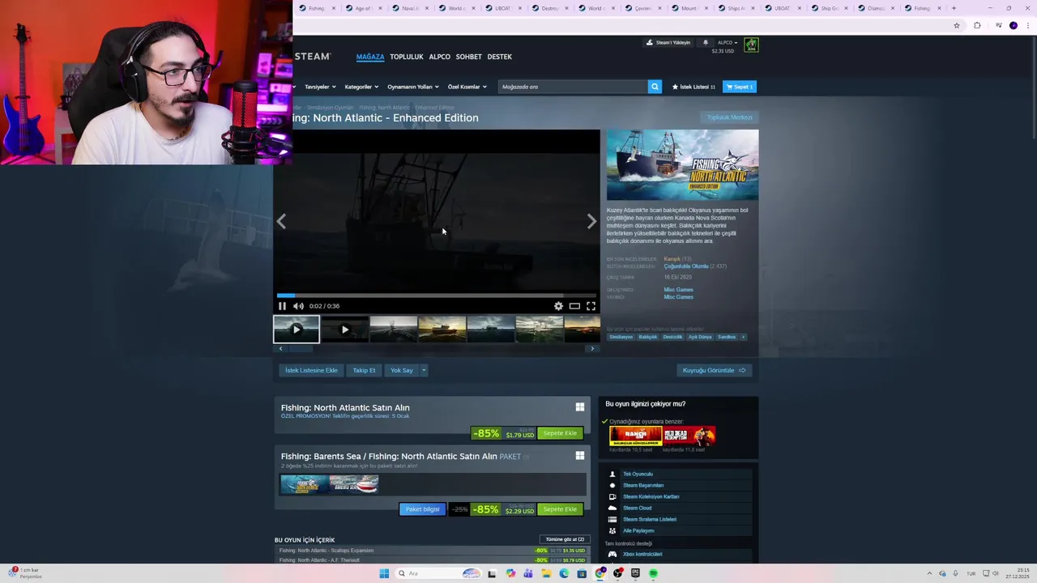Expand the Kategoriler menu
Viewport: 1037px width, 583px height.
(361, 87)
